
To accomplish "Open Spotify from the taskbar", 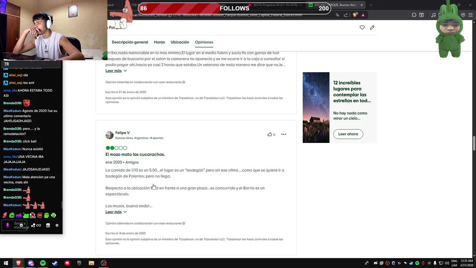I will [43, 263].
